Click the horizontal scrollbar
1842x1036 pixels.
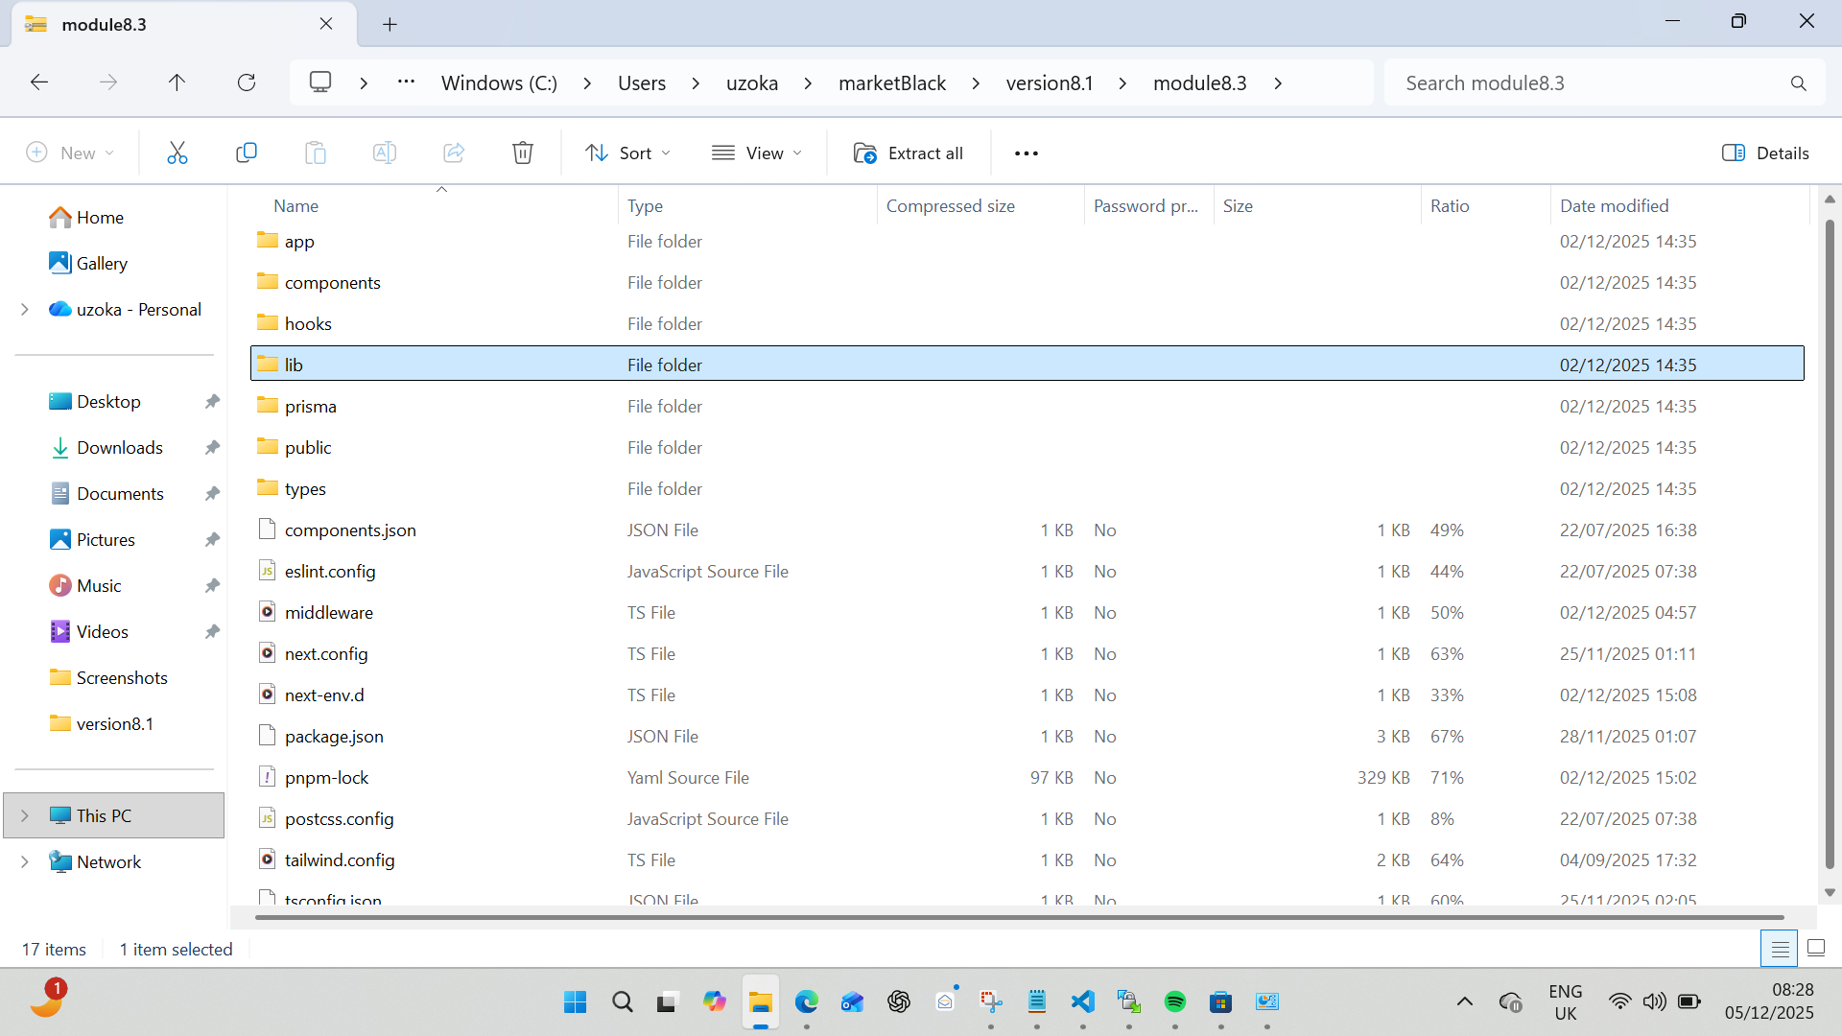(x=1017, y=917)
